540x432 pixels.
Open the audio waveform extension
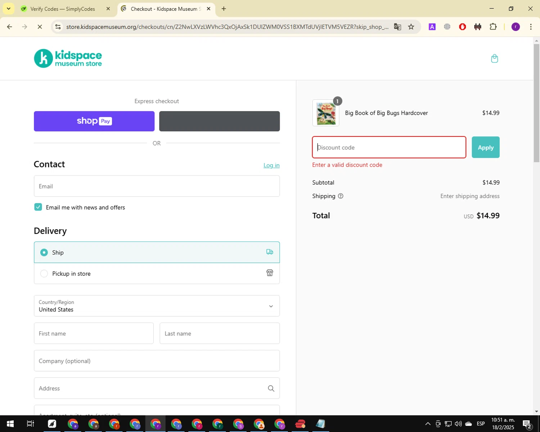[478, 27]
